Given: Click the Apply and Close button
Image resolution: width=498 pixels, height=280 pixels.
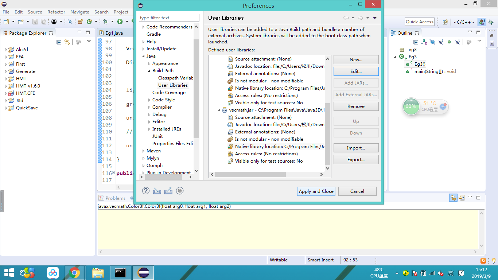Looking at the screenshot, I should [316, 191].
